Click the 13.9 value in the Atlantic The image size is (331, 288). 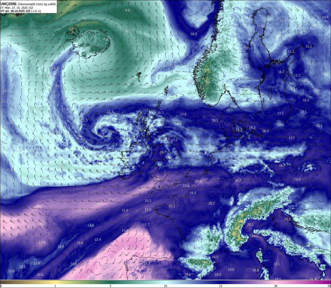97,240
